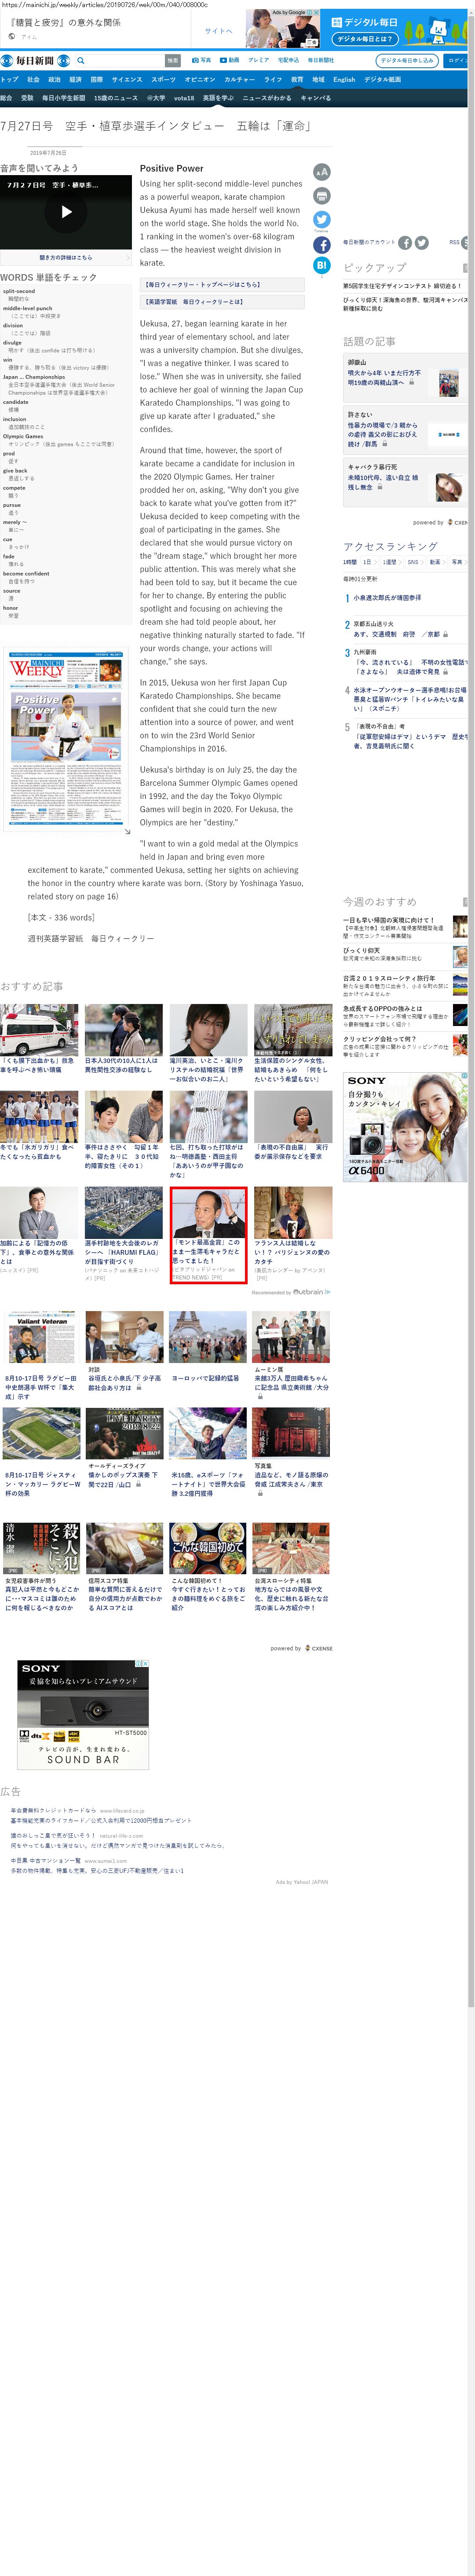Close the Google ad at top
Image resolution: width=475 pixels, height=2576 pixels.
(315, 13)
